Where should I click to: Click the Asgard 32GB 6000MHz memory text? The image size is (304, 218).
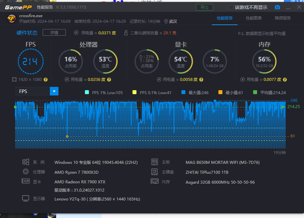220,182
